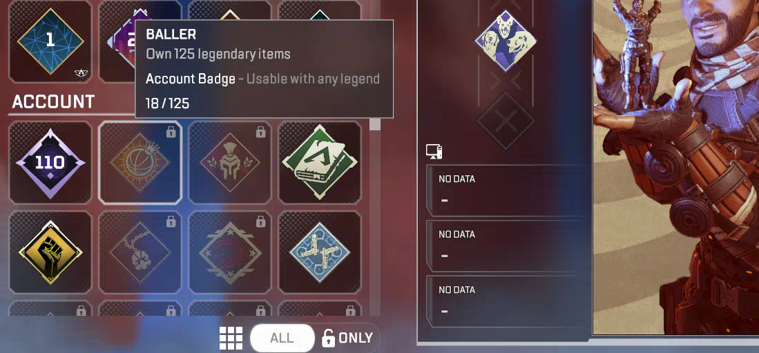
Task: Show unlocked ONLY badges
Action: click(347, 338)
